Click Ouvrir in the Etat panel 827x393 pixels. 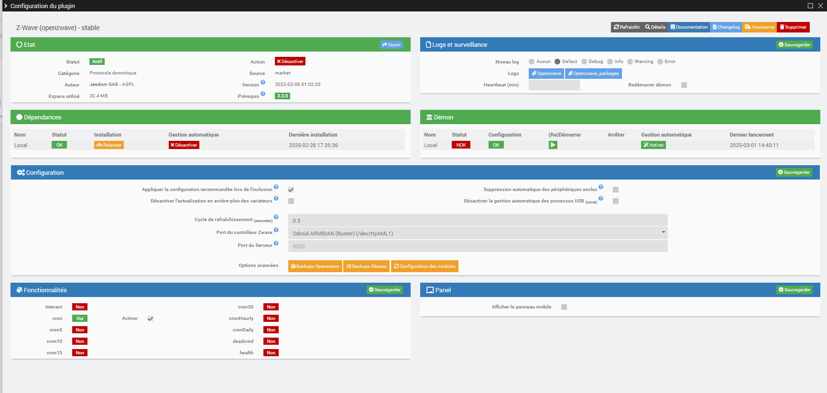click(x=392, y=44)
